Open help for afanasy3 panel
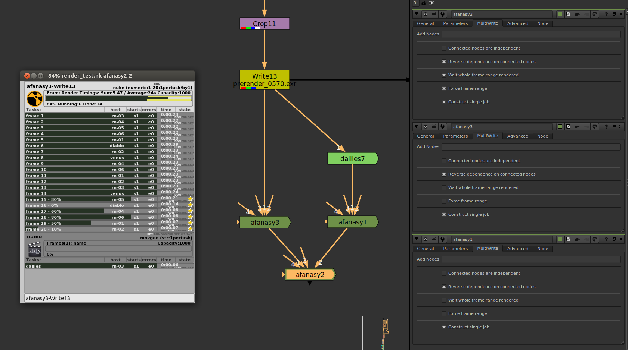 606,127
